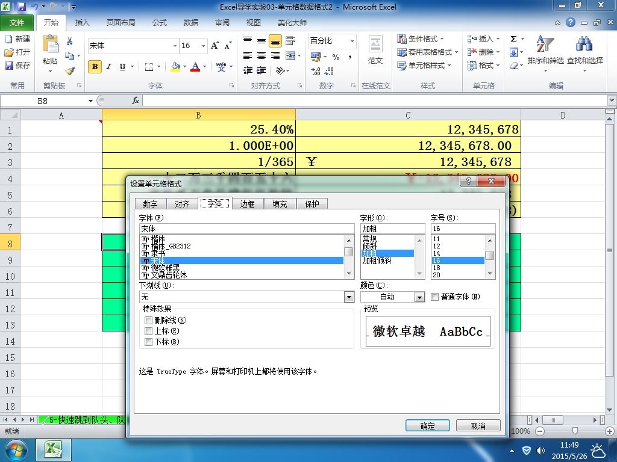Screen dimensions: 617x462
Task: Switch to the 保护 tab in dialog
Action: (312, 204)
